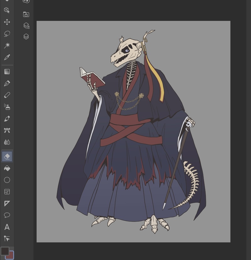
Task: Select the Airbrush spray tool
Action: 7,107
